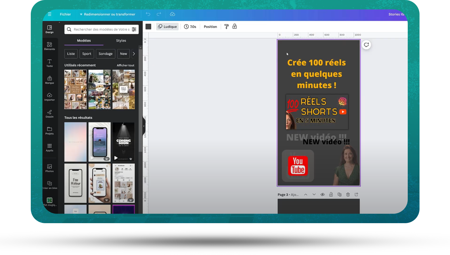Choose the Hello 2023 collage template
Image resolution: width=450 pixels, height=255 pixels.
[x=75, y=89]
